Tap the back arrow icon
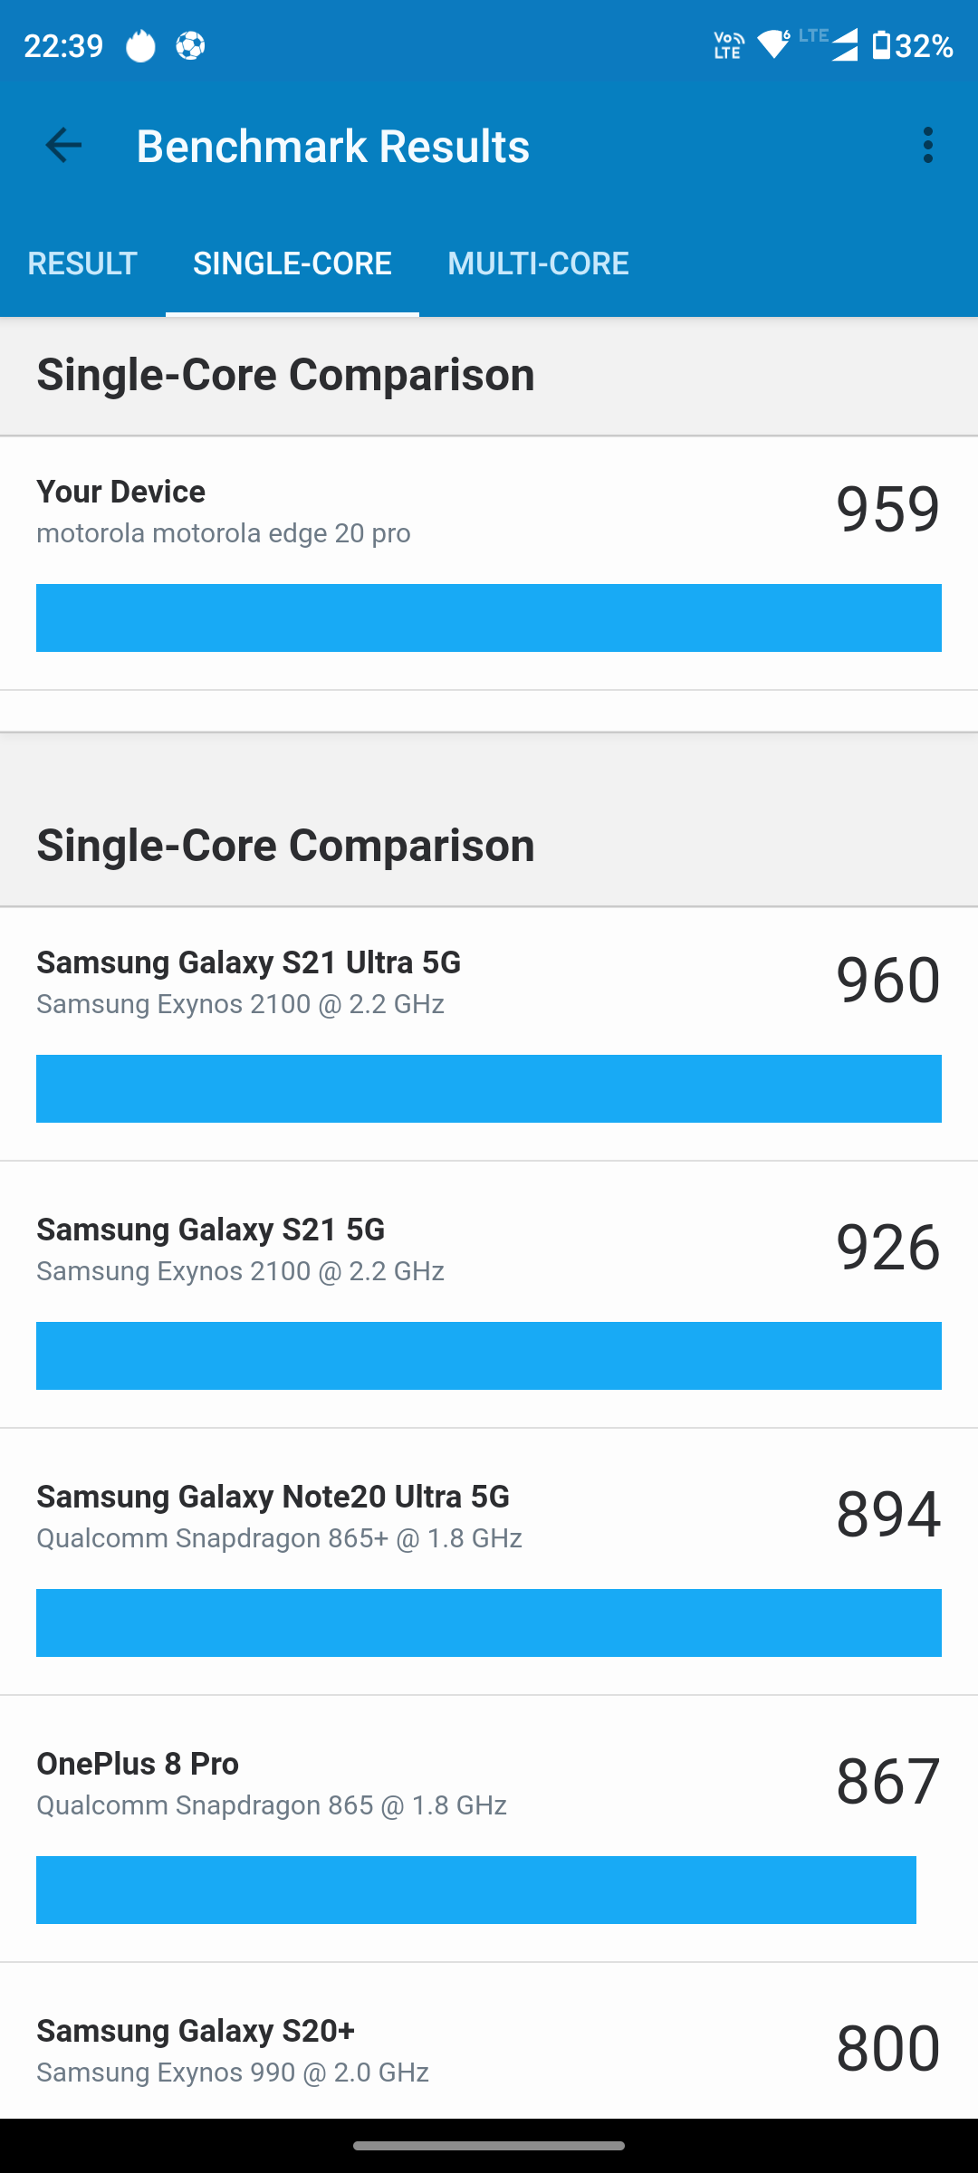The width and height of the screenshot is (978, 2173). [63, 145]
